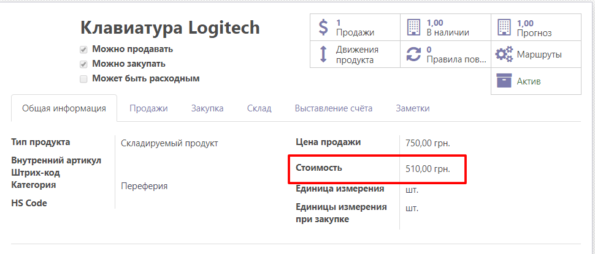
Task: Click the Штрих-код label
Action: [36, 173]
